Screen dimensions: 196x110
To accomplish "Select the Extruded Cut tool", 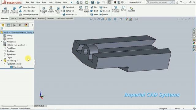I will [43, 10].
